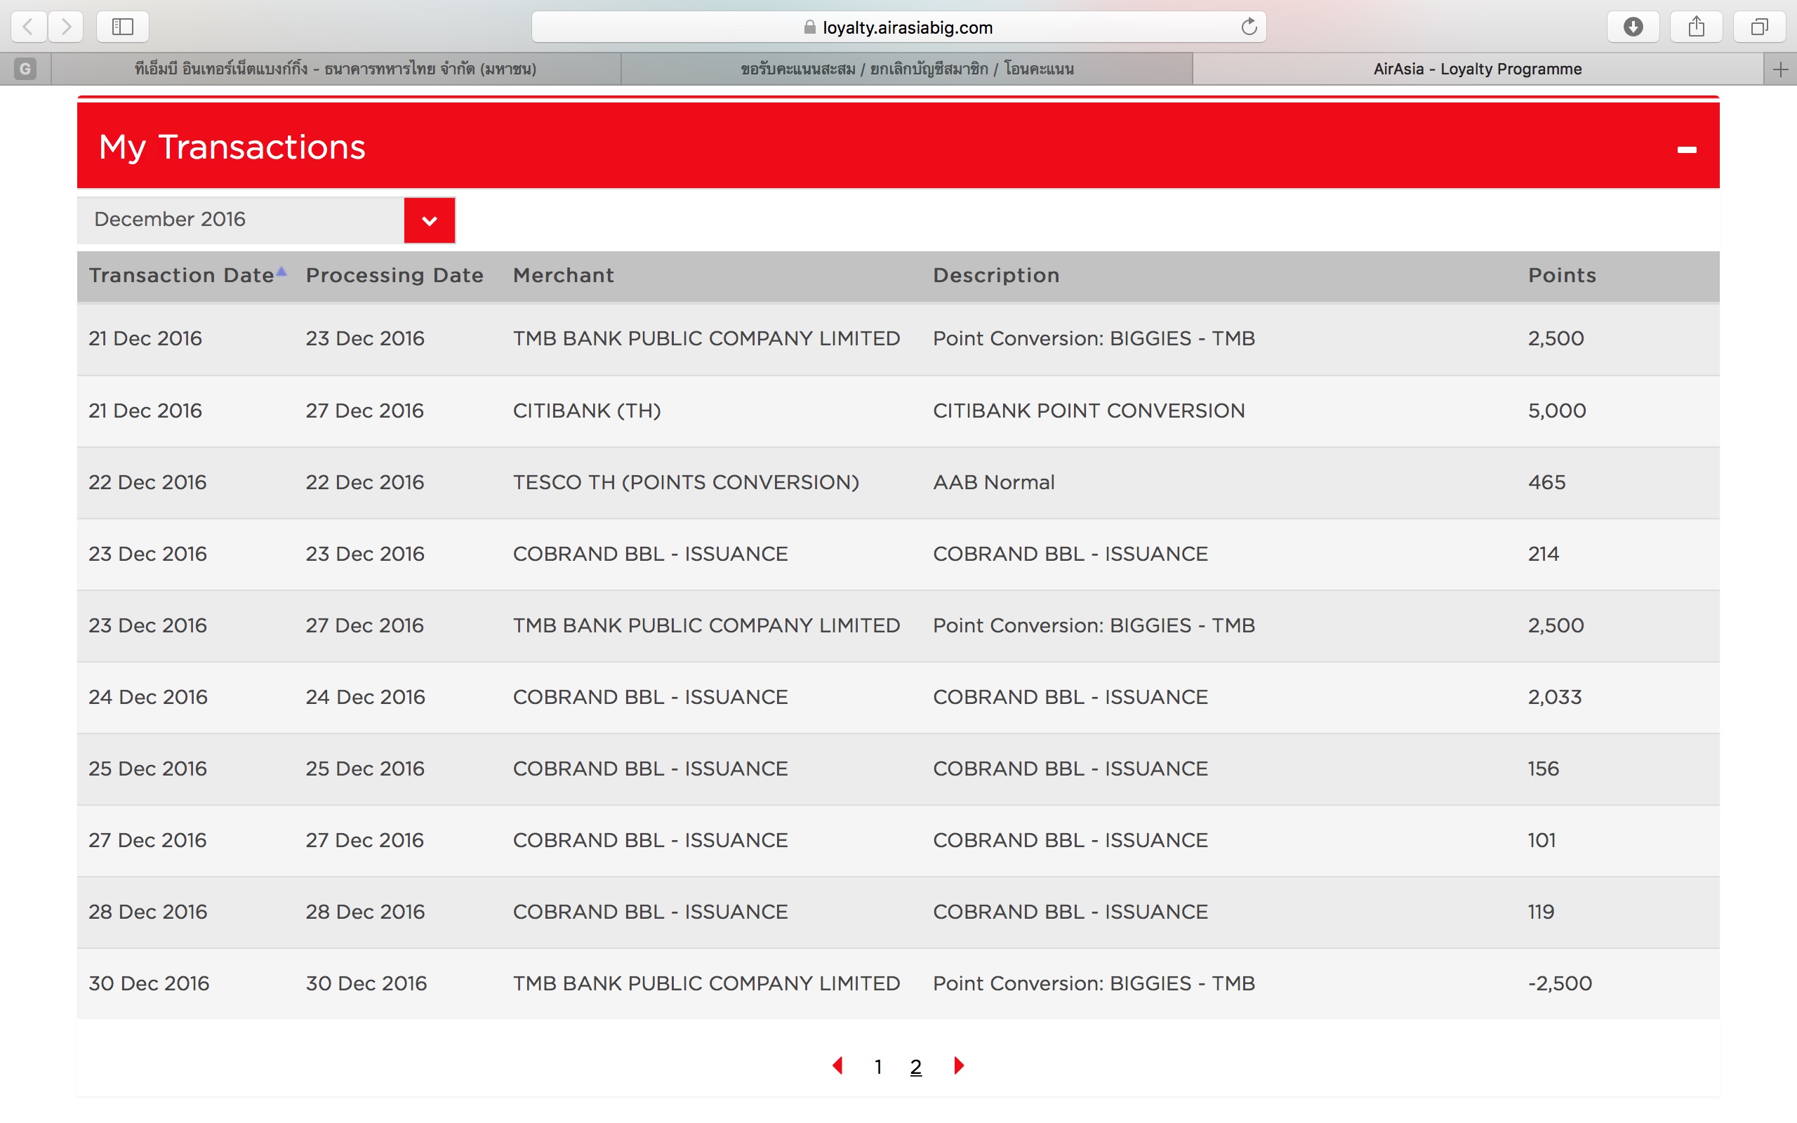The image size is (1797, 1123).
Task: Click the 214 points value
Action: point(1543,553)
